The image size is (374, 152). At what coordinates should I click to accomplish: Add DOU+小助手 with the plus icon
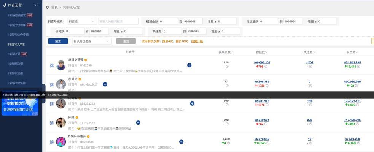[x=181, y=142]
